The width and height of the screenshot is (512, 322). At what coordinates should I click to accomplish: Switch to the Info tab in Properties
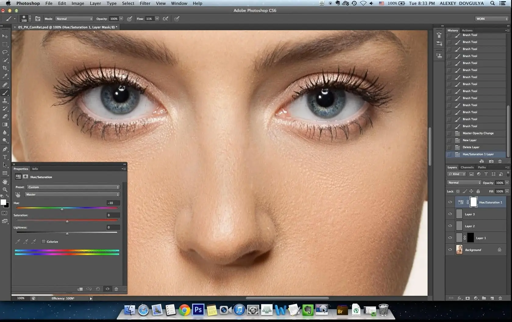[x=35, y=169]
